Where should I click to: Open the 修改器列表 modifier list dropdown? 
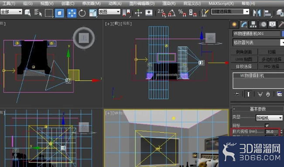click(x=258, y=43)
